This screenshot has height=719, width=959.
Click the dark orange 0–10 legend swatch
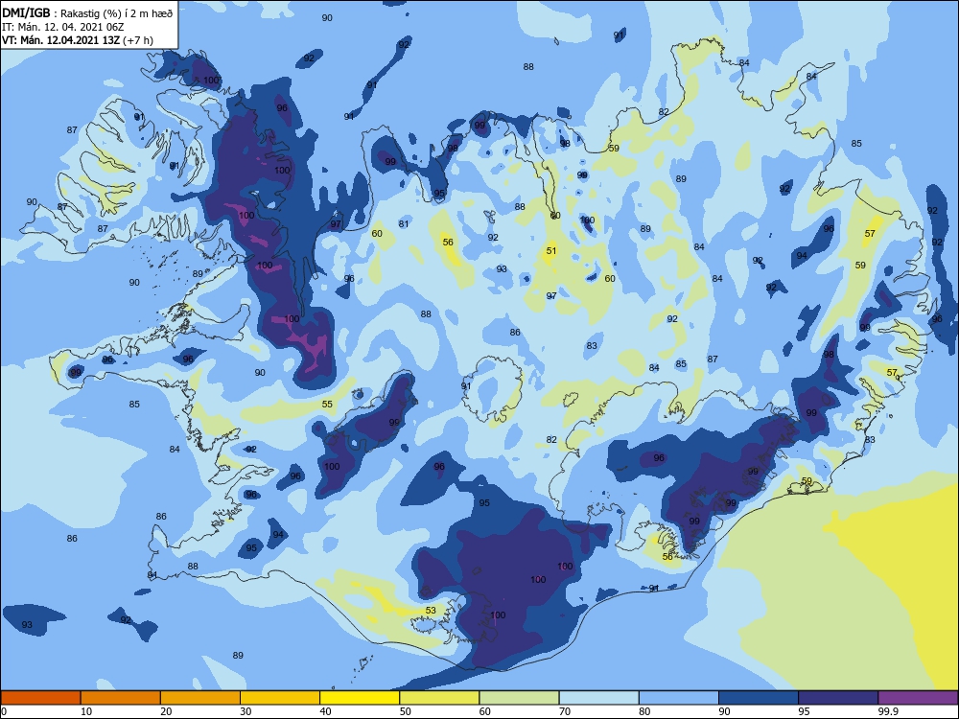pos(40,698)
